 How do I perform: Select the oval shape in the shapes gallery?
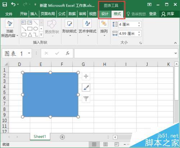(36, 29)
